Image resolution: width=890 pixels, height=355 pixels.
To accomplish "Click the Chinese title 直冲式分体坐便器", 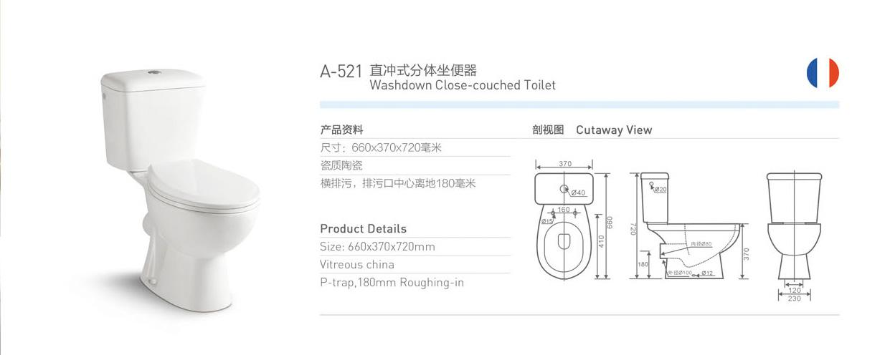I will click(423, 70).
